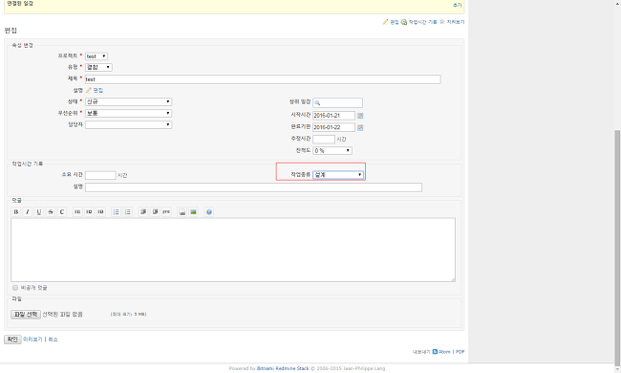Apply Strikethrough formatting in comment toolbar
This screenshot has height=373, width=621.
51,212
